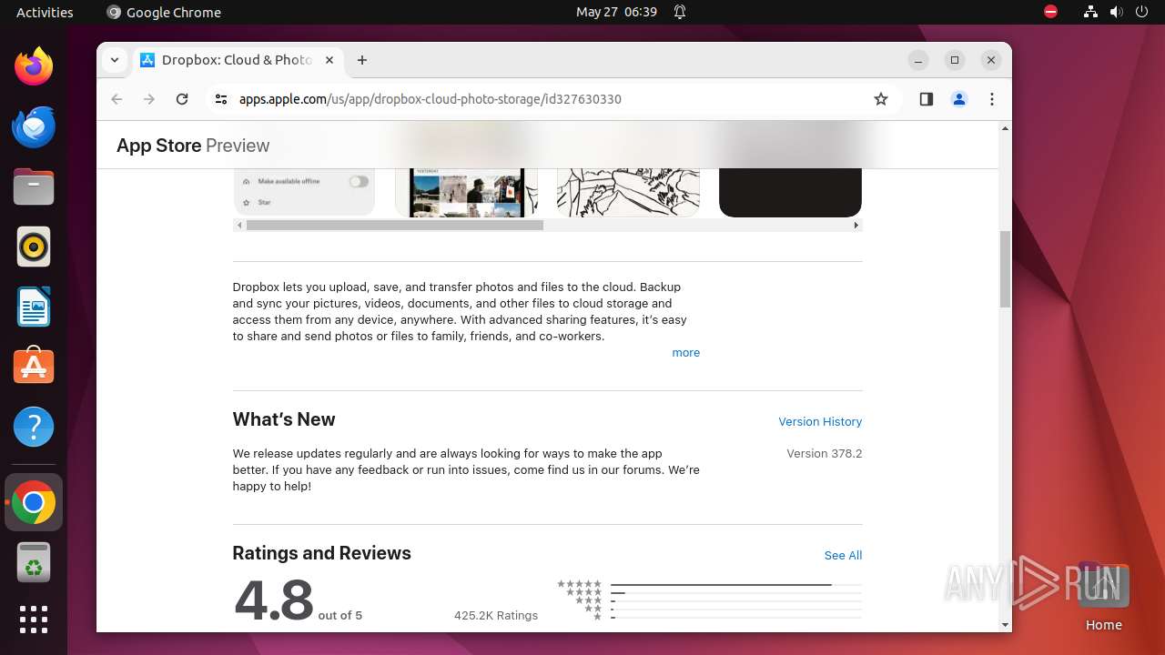
Task: Click page scrollbar up arrow
Action: tap(1005, 128)
